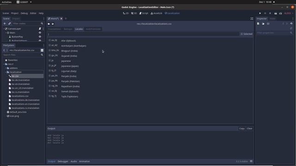Open the Script workspace
The width and height of the screenshot is (296, 166).
[x=144, y=13]
